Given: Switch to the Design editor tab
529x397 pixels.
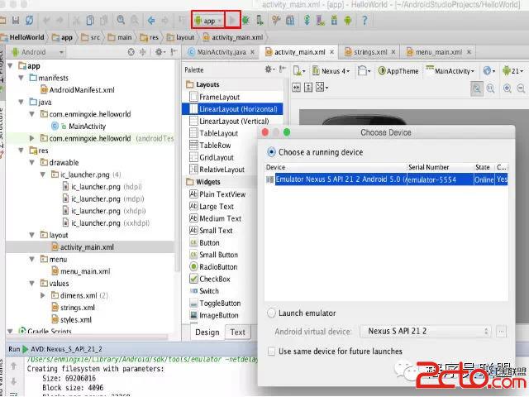Looking at the screenshot, I should (207, 332).
